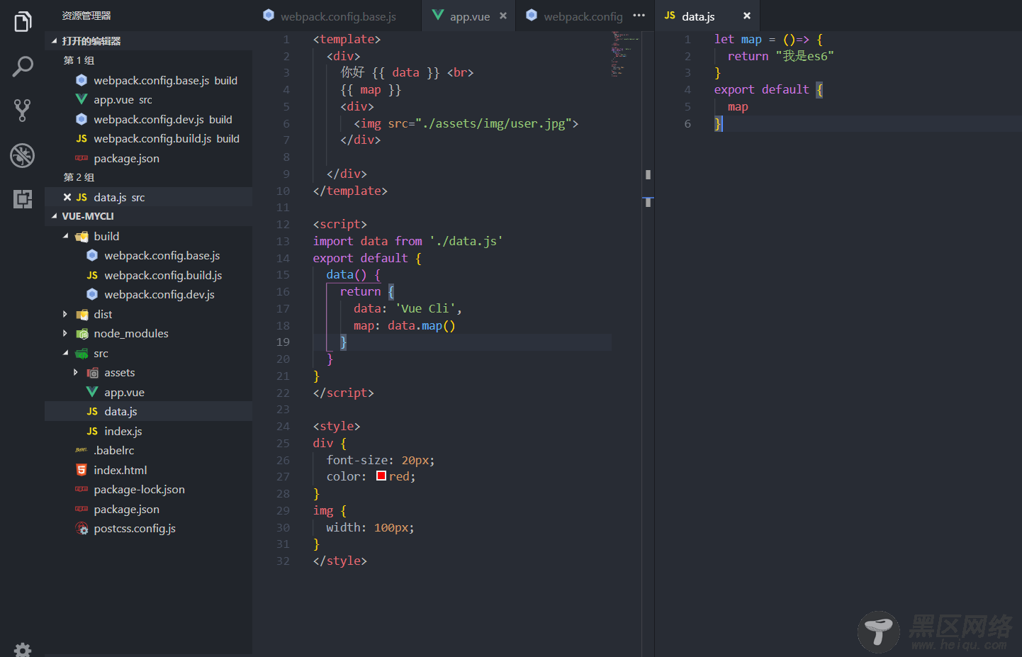Open package-lock.json file

tap(148, 489)
